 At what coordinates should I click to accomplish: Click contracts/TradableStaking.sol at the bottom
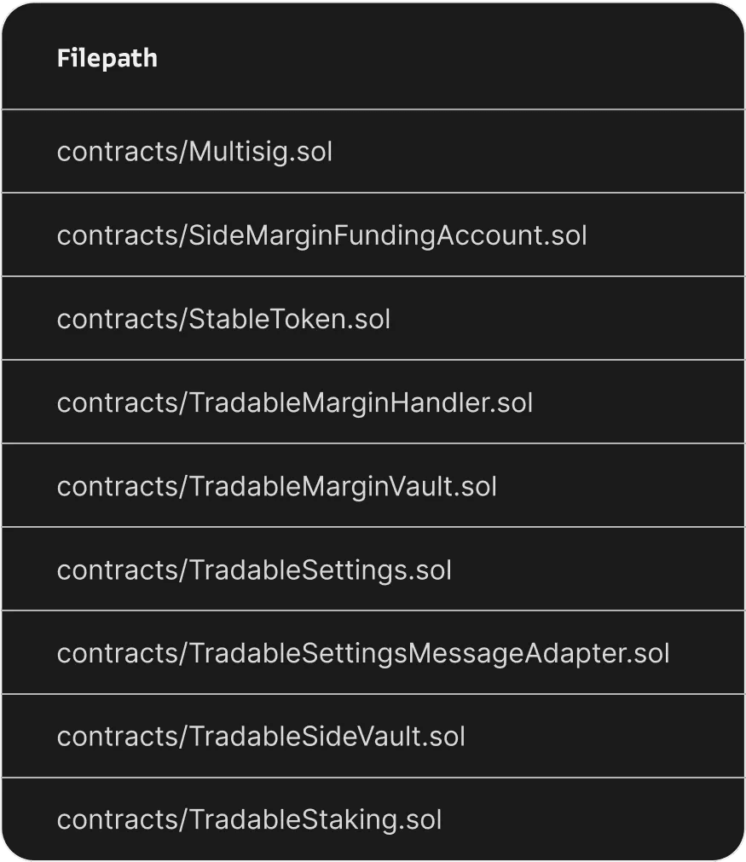tap(249, 820)
